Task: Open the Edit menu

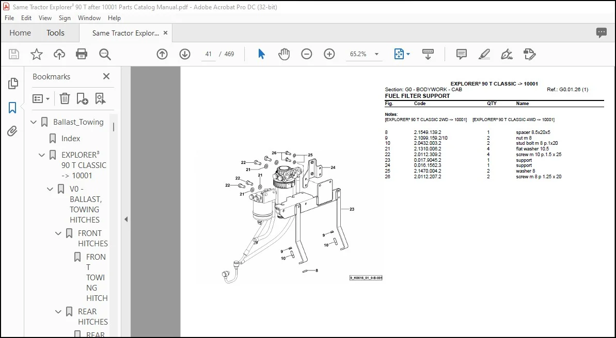Action: (26, 18)
